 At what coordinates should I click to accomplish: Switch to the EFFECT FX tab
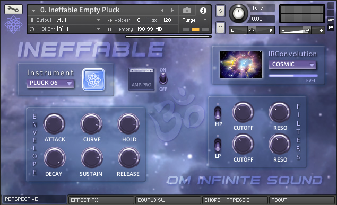(x=101, y=200)
